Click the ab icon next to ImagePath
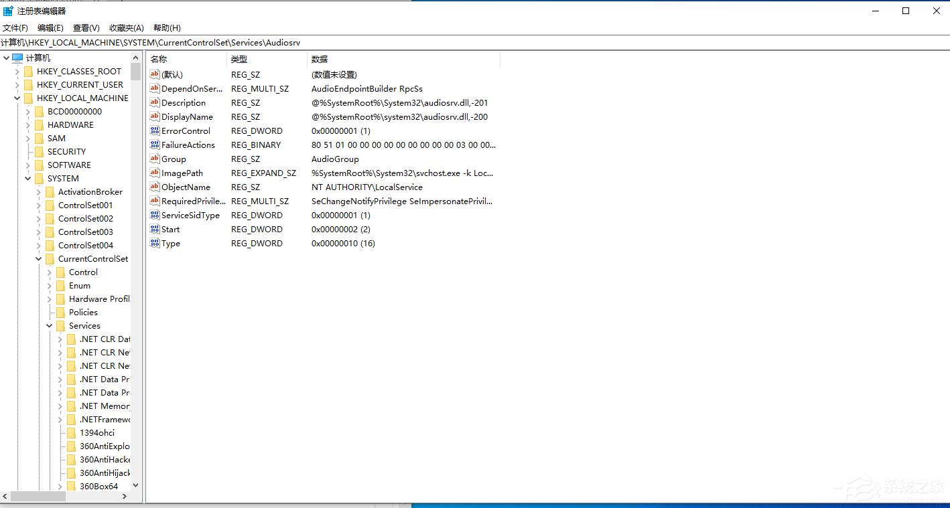The height and width of the screenshot is (508, 950). coord(153,173)
